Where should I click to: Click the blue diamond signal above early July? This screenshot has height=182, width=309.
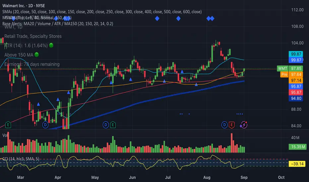point(178,19)
